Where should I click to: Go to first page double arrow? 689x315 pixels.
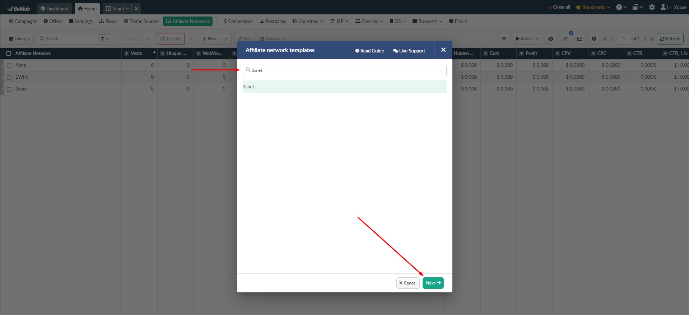click(605, 39)
